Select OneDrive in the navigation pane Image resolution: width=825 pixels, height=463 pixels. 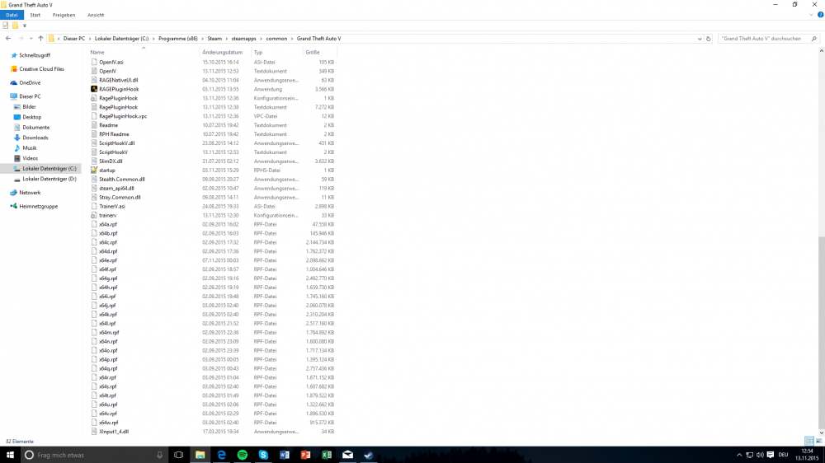30,82
